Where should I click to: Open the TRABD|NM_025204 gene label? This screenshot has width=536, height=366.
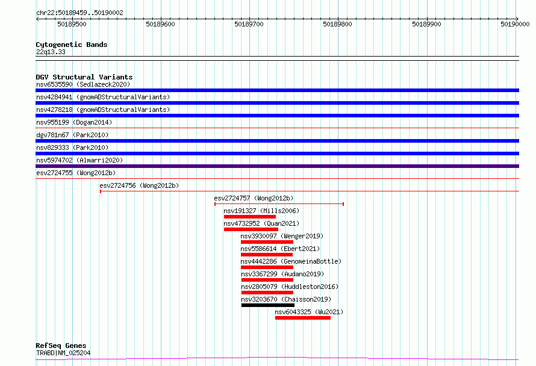coord(63,353)
